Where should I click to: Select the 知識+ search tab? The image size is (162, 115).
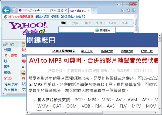point(76,23)
